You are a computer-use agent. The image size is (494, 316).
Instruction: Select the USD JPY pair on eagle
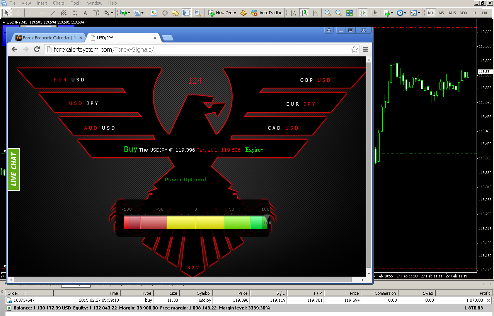(84, 103)
